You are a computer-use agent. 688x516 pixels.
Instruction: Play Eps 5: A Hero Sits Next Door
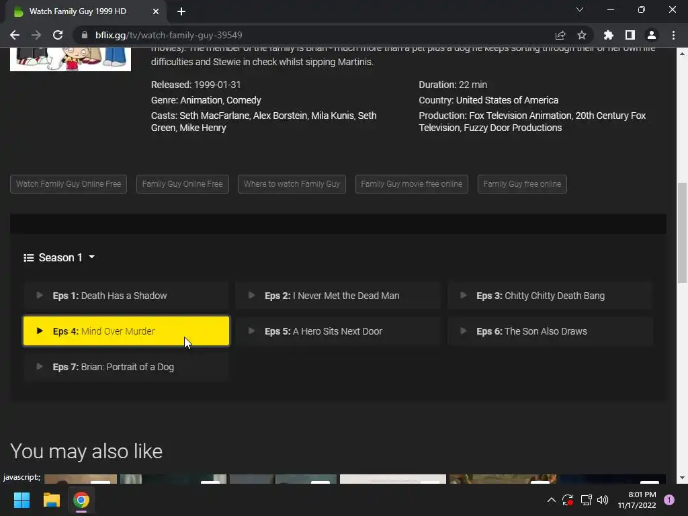[338, 331]
